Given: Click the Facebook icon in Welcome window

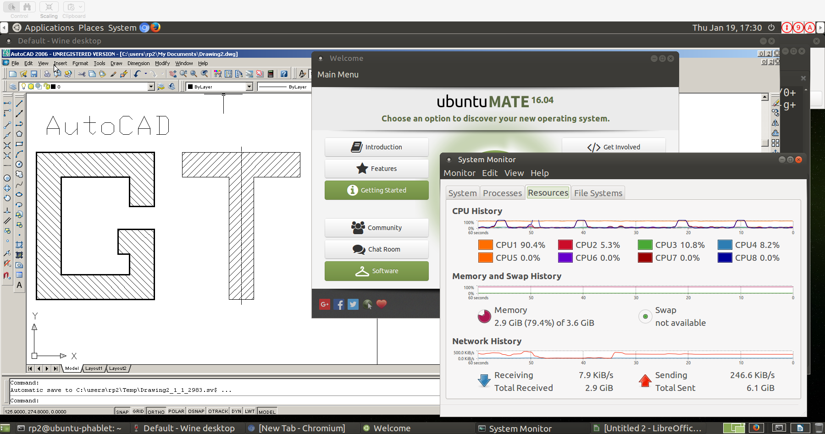Looking at the screenshot, I should tap(339, 304).
